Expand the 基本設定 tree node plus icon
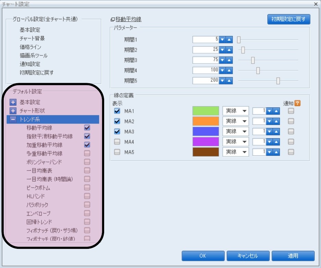This screenshot has width=321, height=268. tap(13, 102)
